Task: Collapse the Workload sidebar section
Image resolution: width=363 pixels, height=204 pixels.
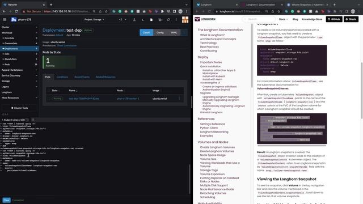Action: tap(36, 33)
